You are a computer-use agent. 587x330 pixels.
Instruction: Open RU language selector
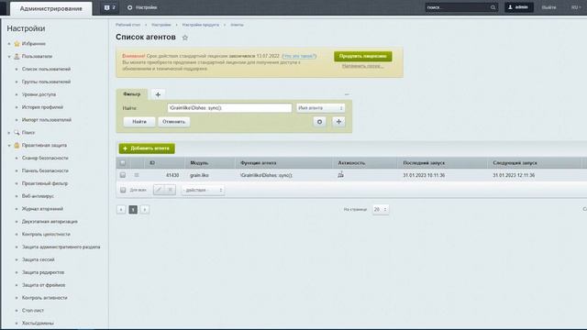[x=576, y=7]
